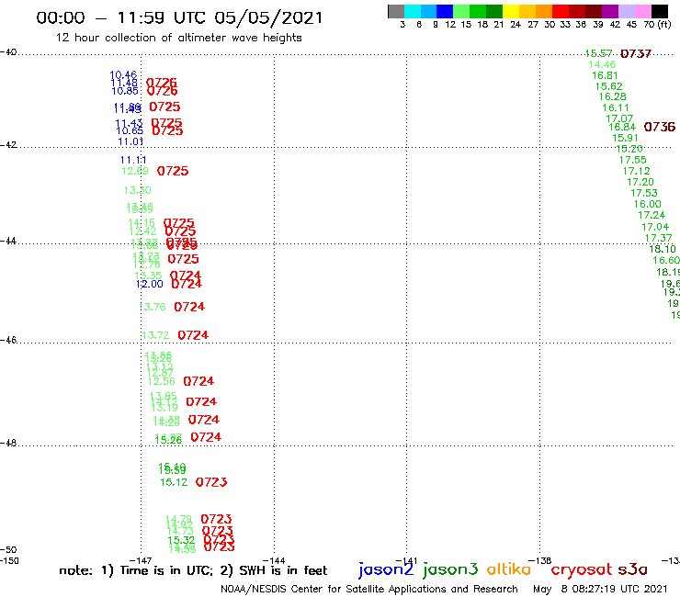This screenshot has width=680, height=597.
Task: Select the blue '10.46' wave height value
Action: click(x=123, y=75)
